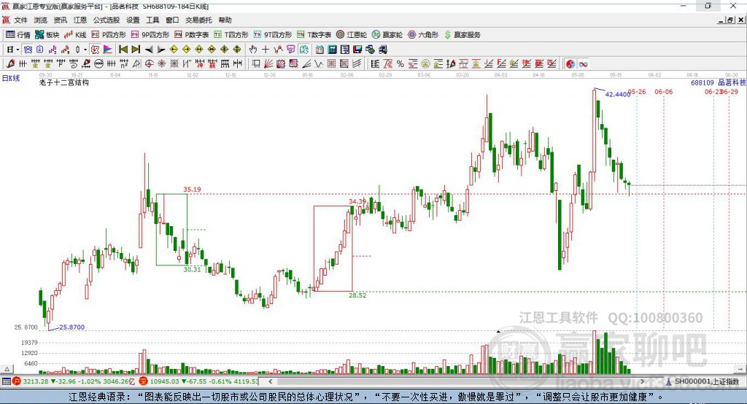Select the circle target drawing tool
Viewport: 747px width, 404px height.
pyautogui.click(x=149, y=64)
